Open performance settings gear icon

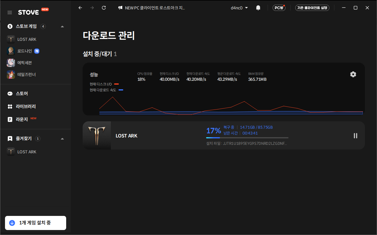(x=353, y=74)
